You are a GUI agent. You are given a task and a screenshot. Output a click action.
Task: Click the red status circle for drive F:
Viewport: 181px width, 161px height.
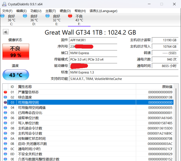point(70,16)
